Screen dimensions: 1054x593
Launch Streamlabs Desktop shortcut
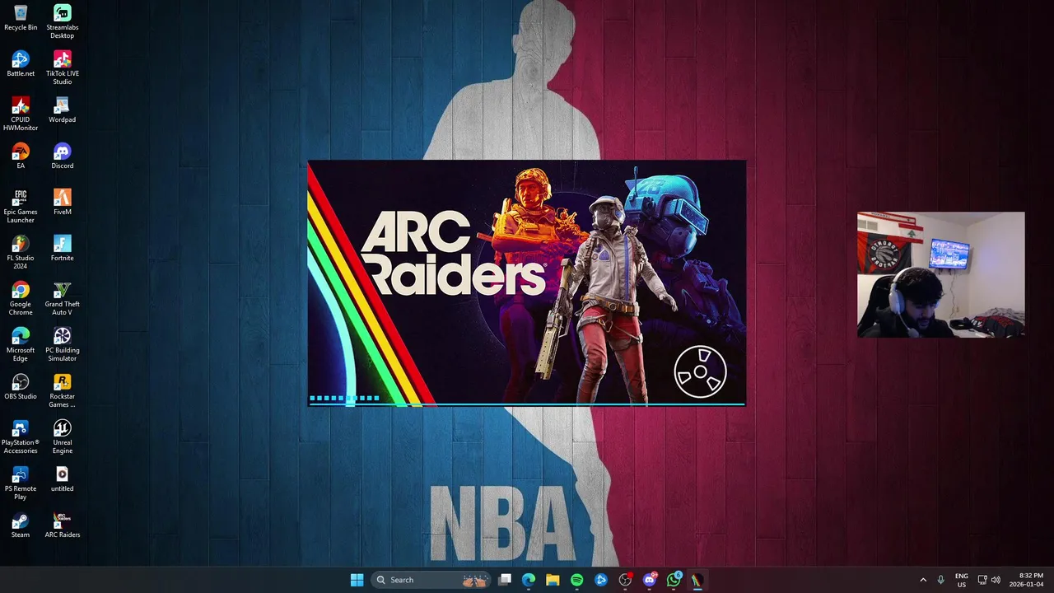click(62, 21)
